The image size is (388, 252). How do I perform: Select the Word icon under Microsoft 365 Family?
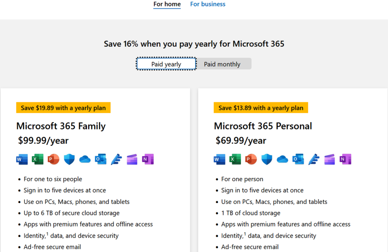pyautogui.click(x=22, y=159)
